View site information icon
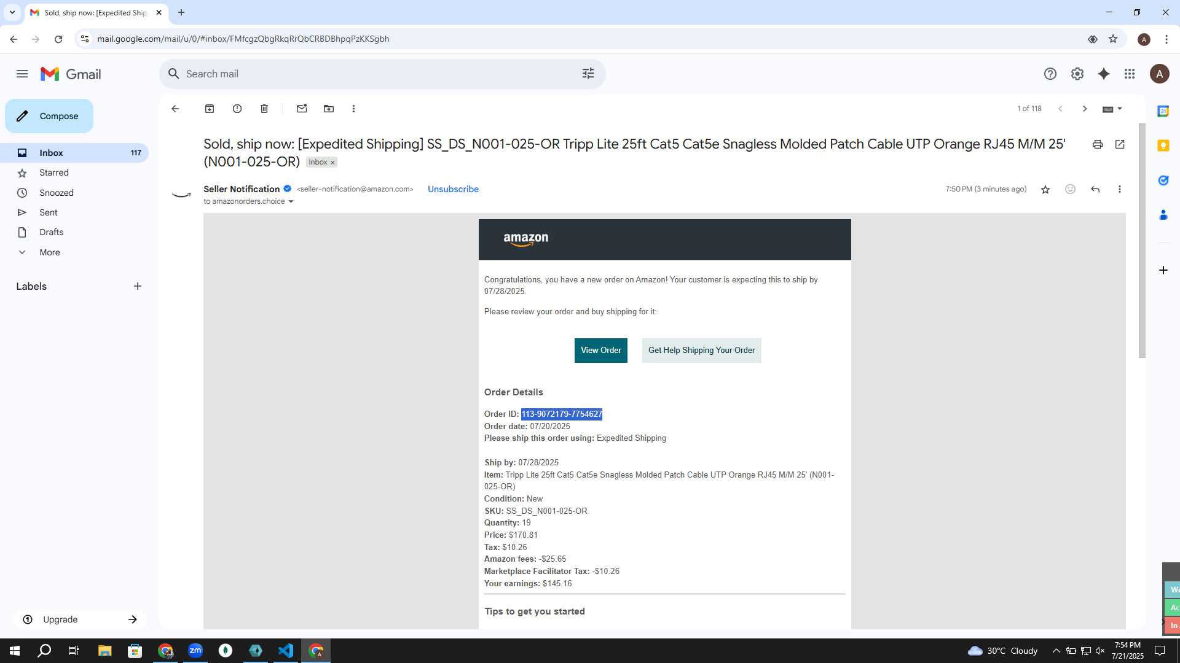Image resolution: width=1180 pixels, height=663 pixels. pos(85,39)
